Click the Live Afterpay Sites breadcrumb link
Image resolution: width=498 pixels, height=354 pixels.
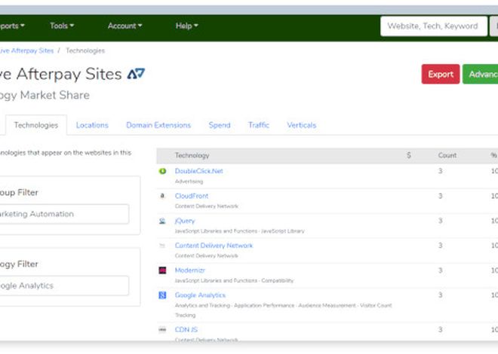[x=26, y=50]
